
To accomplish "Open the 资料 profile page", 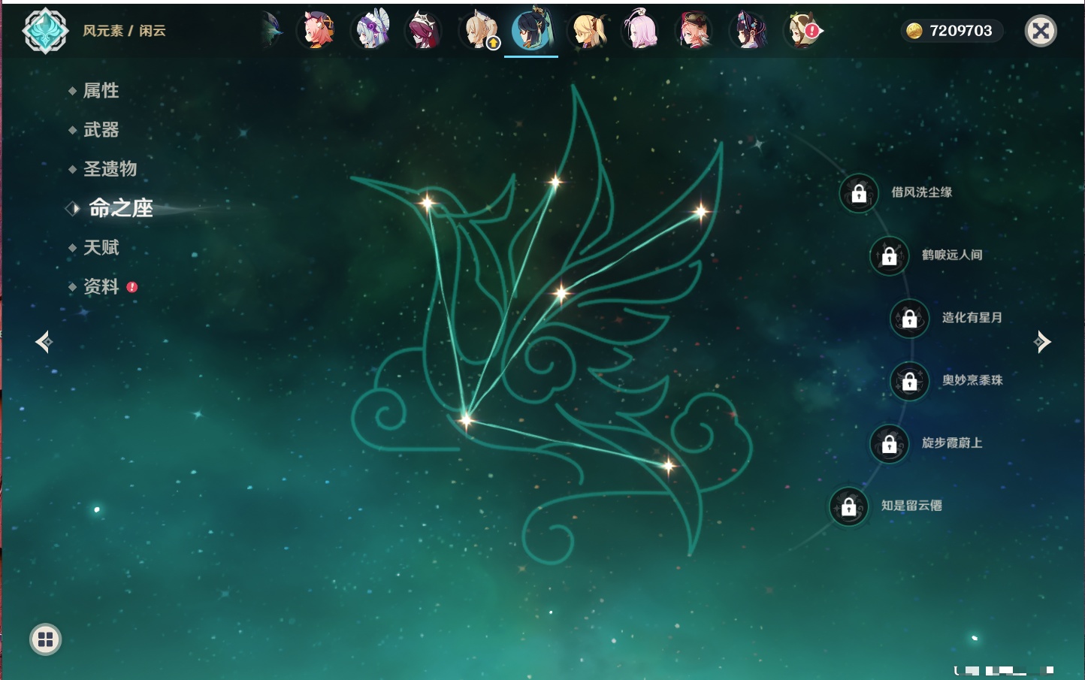I will (x=101, y=286).
